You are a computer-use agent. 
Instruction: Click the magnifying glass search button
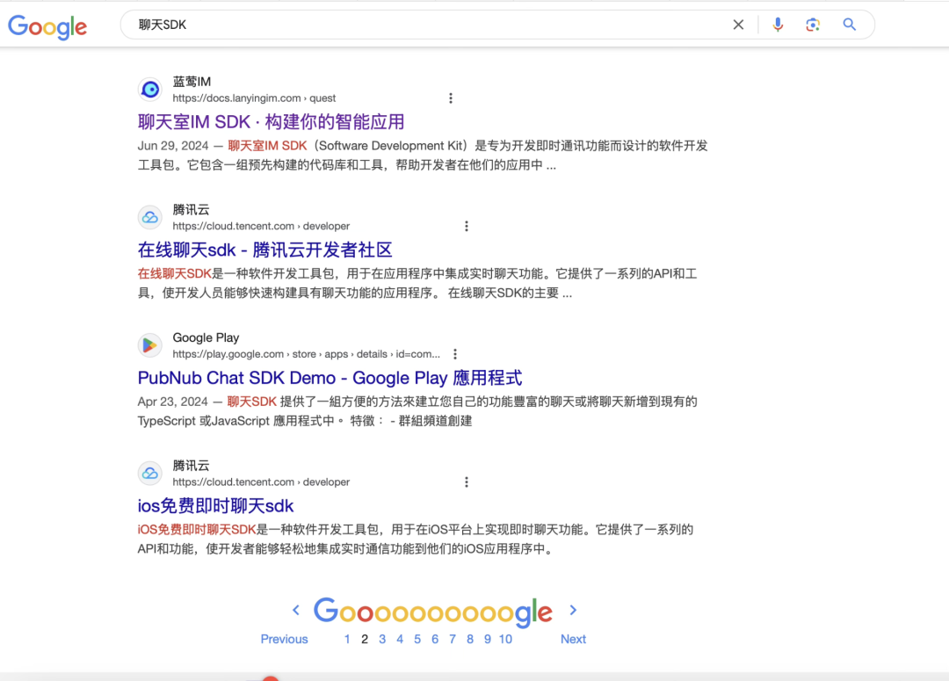coord(850,25)
